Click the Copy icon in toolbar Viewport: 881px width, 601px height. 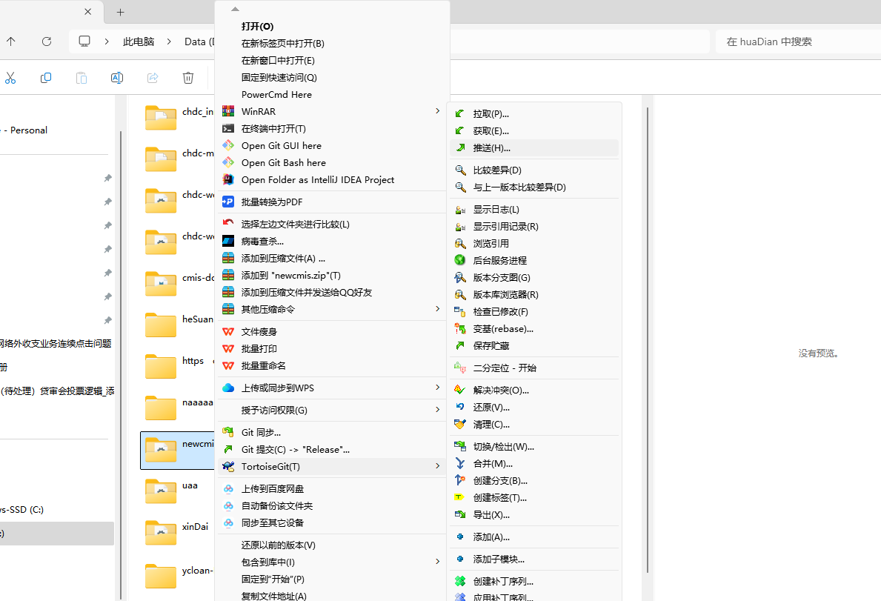tap(45, 78)
